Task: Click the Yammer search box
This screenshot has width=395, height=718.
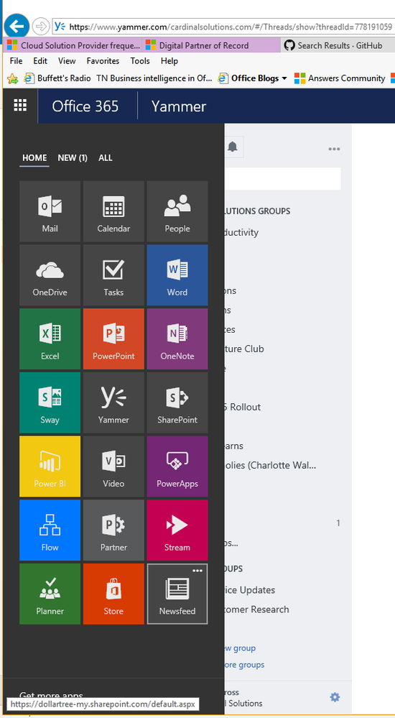Action: [283, 178]
